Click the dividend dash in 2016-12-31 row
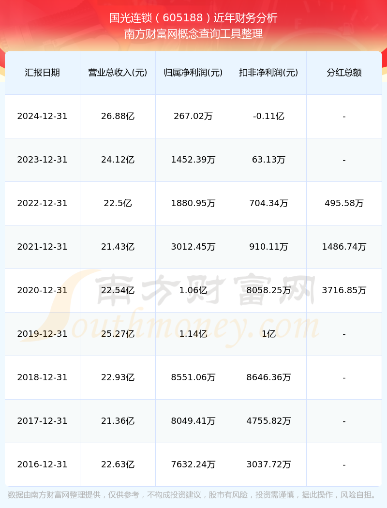 (344, 465)
